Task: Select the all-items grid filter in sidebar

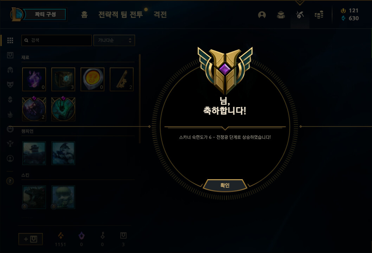Action: pos(10,40)
